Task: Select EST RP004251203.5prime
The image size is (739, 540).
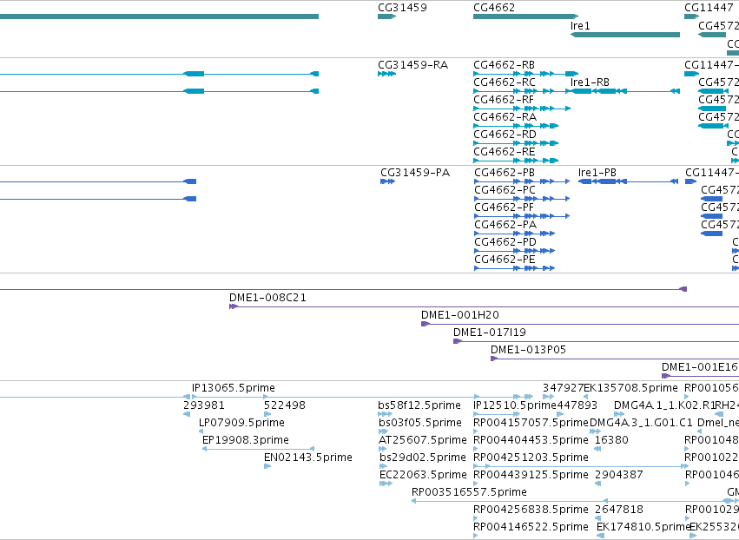Action: [x=531, y=458]
